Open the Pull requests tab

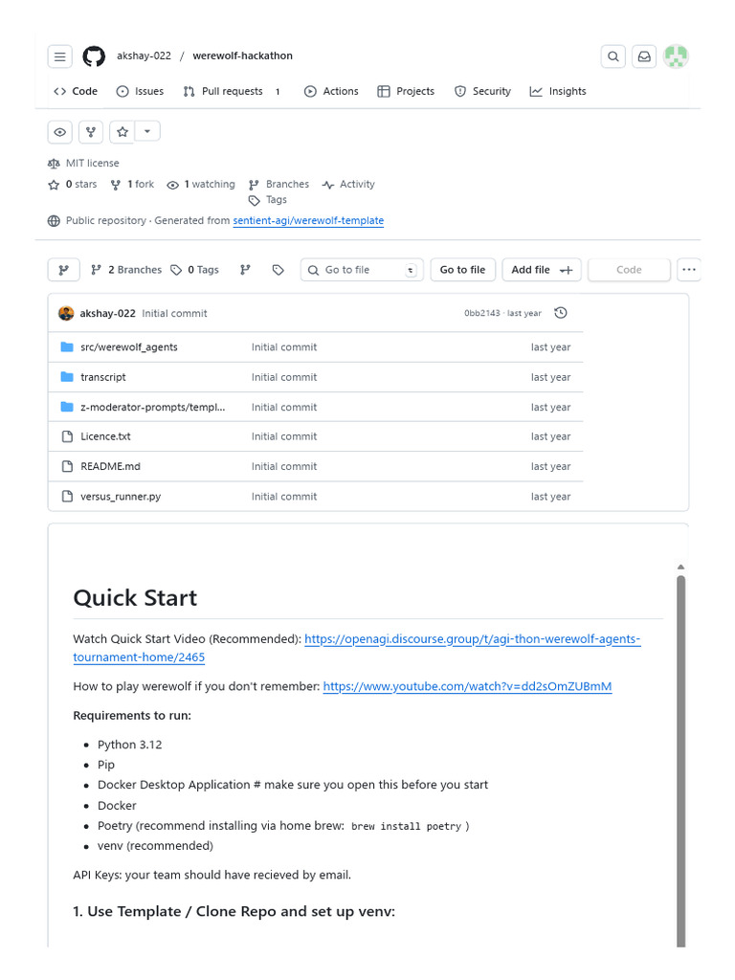tap(232, 91)
